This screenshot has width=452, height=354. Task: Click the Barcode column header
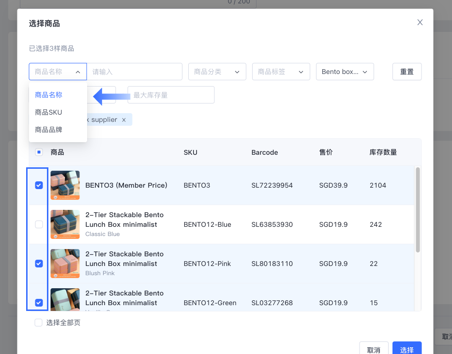[265, 152]
